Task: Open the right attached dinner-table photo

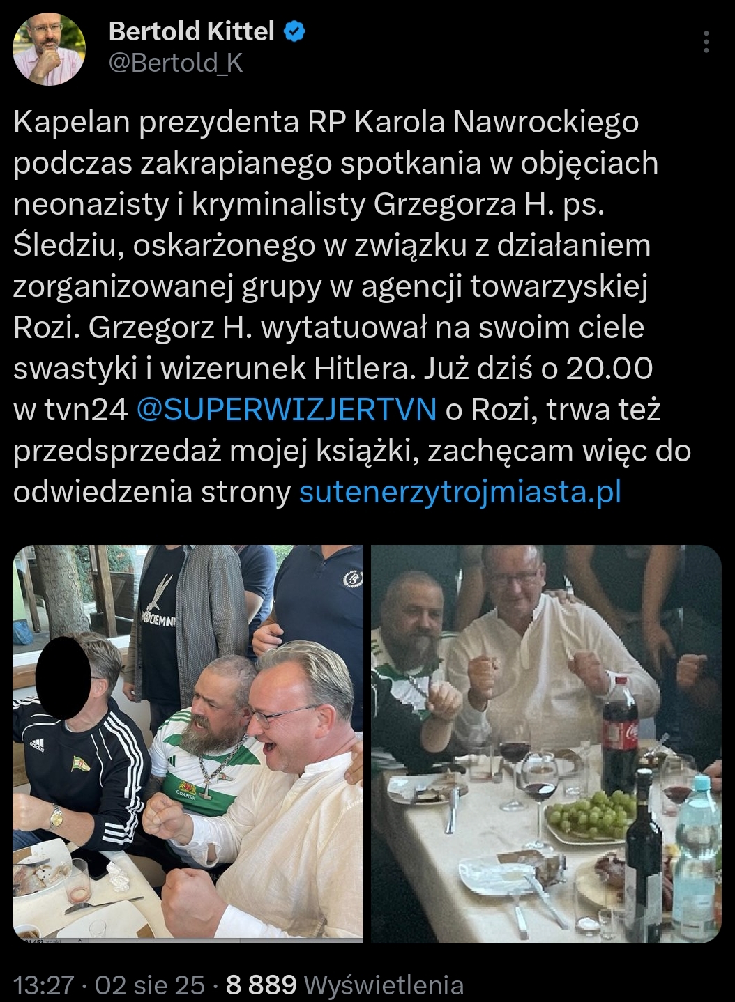Action: tap(546, 743)
